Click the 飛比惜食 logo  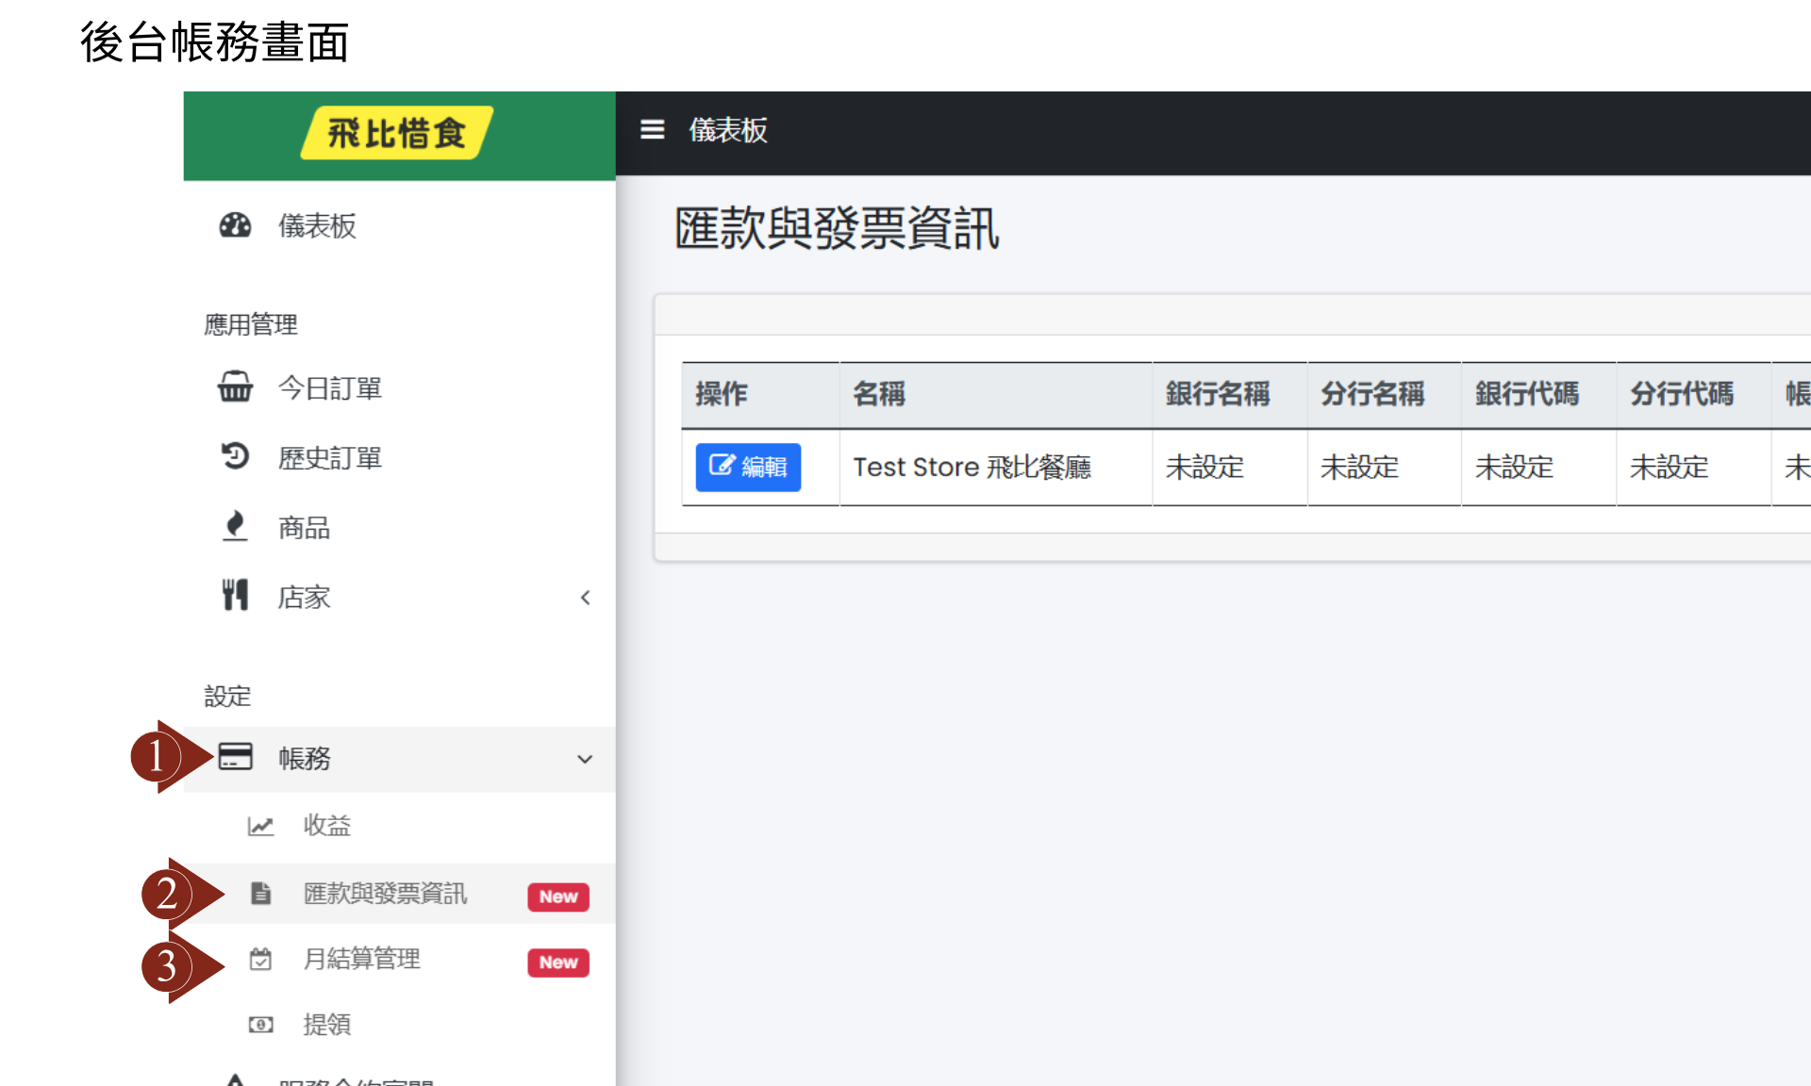(397, 133)
